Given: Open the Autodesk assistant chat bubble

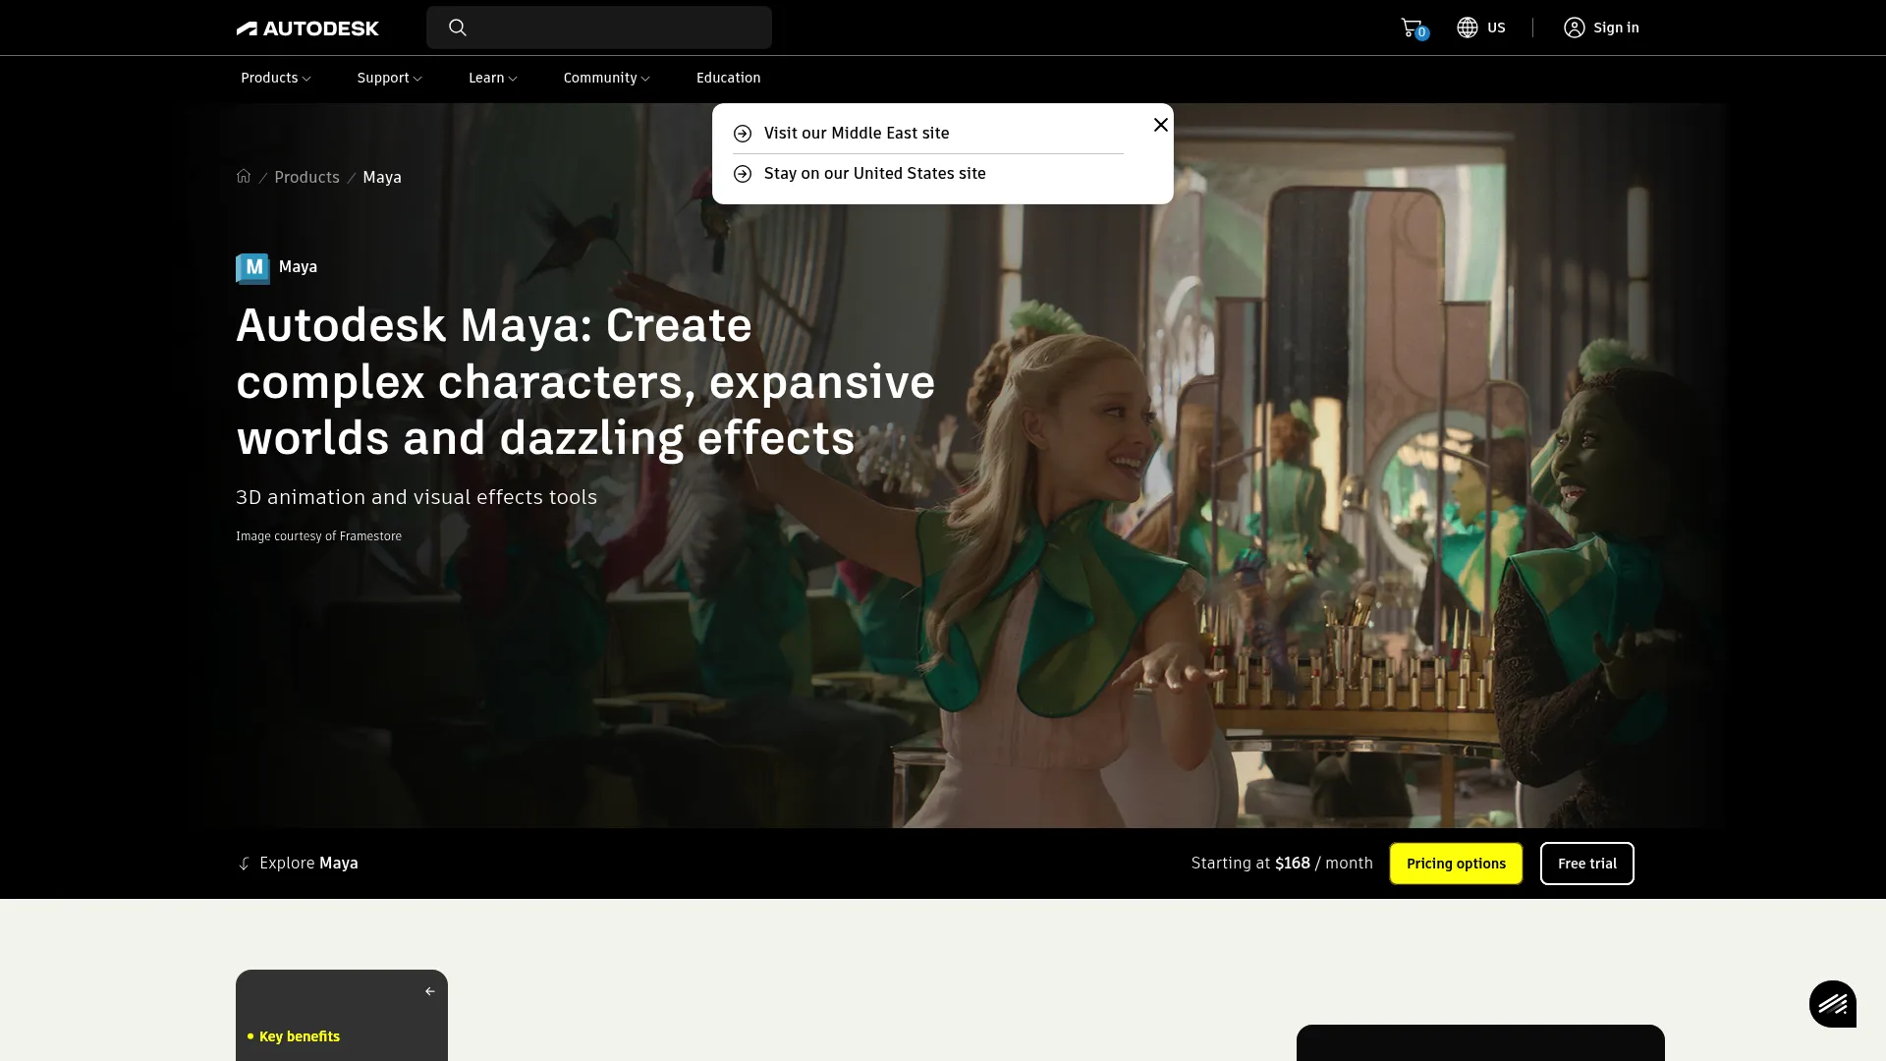Looking at the screenshot, I should coord(1833,1004).
